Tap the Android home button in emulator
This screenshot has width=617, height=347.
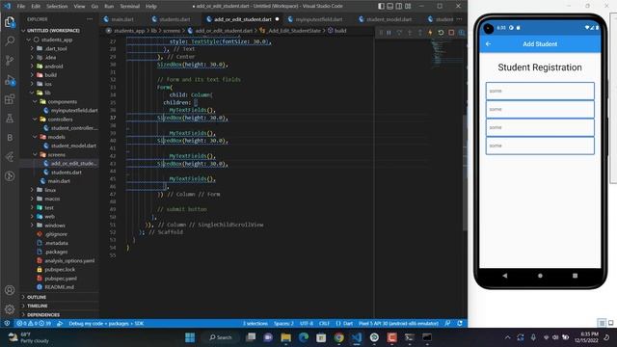pyautogui.click(x=540, y=276)
